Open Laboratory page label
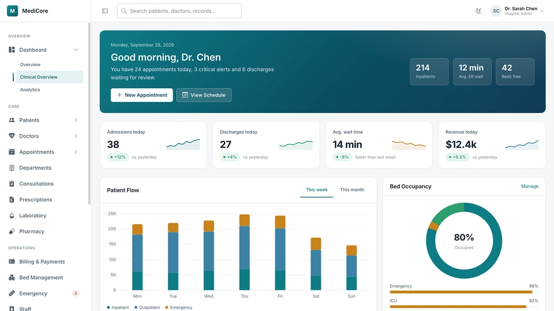The height and width of the screenshot is (311, 554). click(33, 215)
